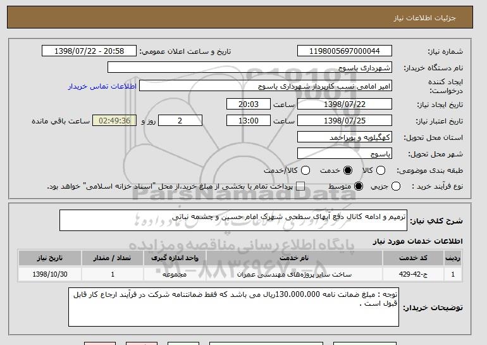This screenshot has width=487, height=345.
Task: Click the اطلاعات خدمات مورد نیاز section title
Action: click(x=417, y=241)
